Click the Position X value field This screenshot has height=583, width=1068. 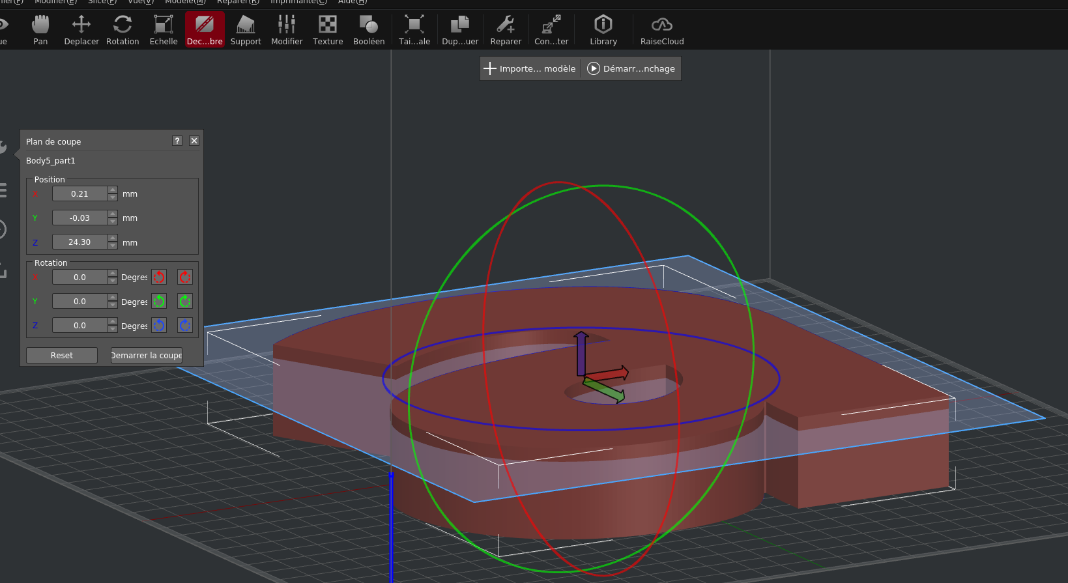point(79,193)
